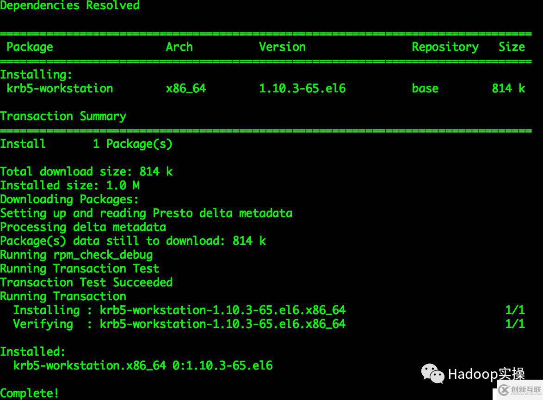Click the Package column header
543x400 pixels.
[x=29, y=47]
